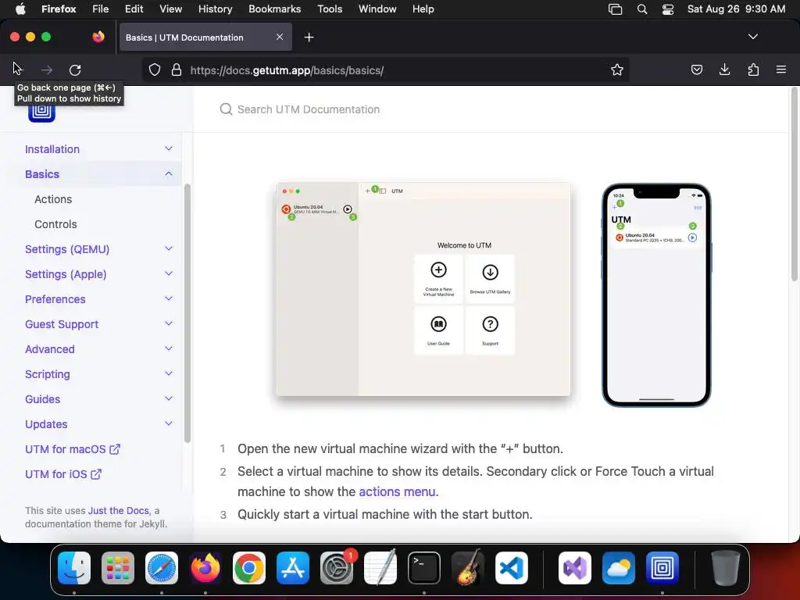Close the Basics UTM Documentation tab
800x600 pixels.
tap(280, 37)
